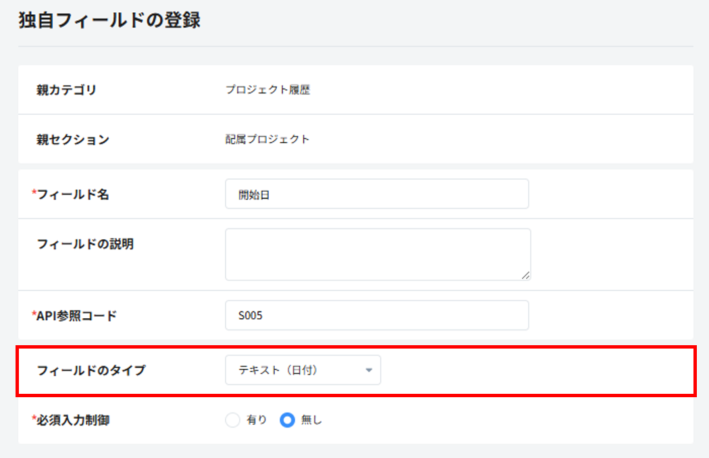The image size is (709, 458).
Task: Select the 無し radio button
Action: coord(288,420)
